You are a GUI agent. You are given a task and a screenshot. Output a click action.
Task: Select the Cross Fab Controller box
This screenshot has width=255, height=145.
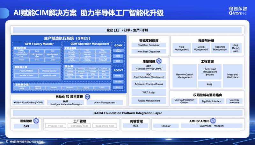103,60
